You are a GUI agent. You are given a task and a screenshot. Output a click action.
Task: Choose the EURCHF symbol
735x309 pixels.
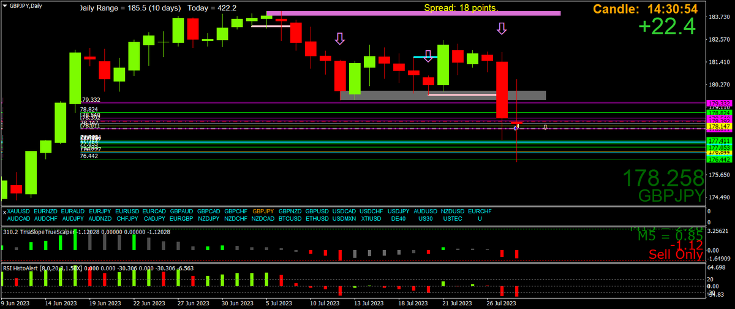click(x=480, y=211)
